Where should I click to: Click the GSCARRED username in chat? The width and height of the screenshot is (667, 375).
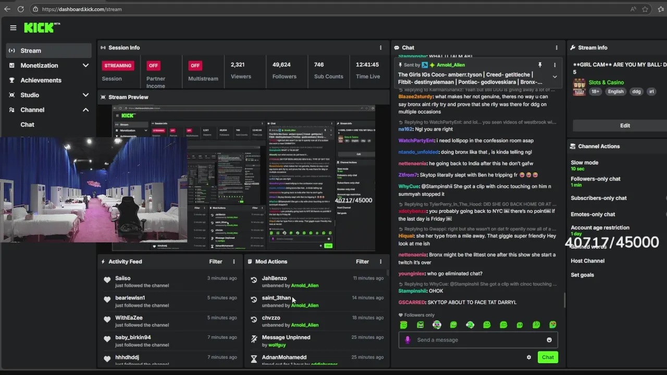(x=412, y=302)
